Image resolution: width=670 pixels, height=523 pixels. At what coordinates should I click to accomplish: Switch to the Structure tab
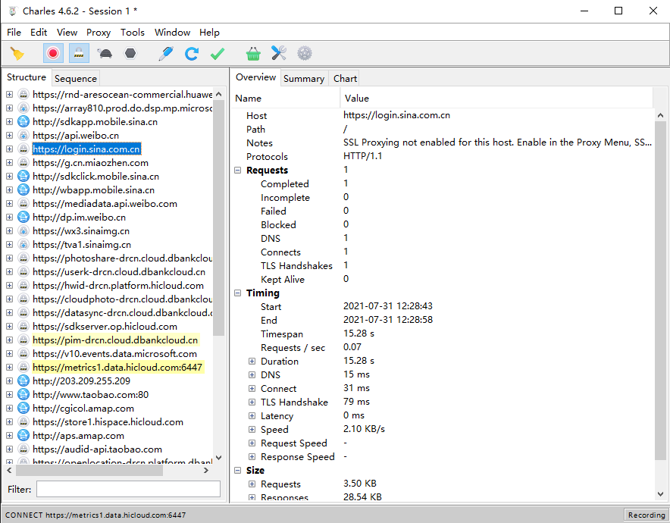pyautogui.click(x=27, y=77)
